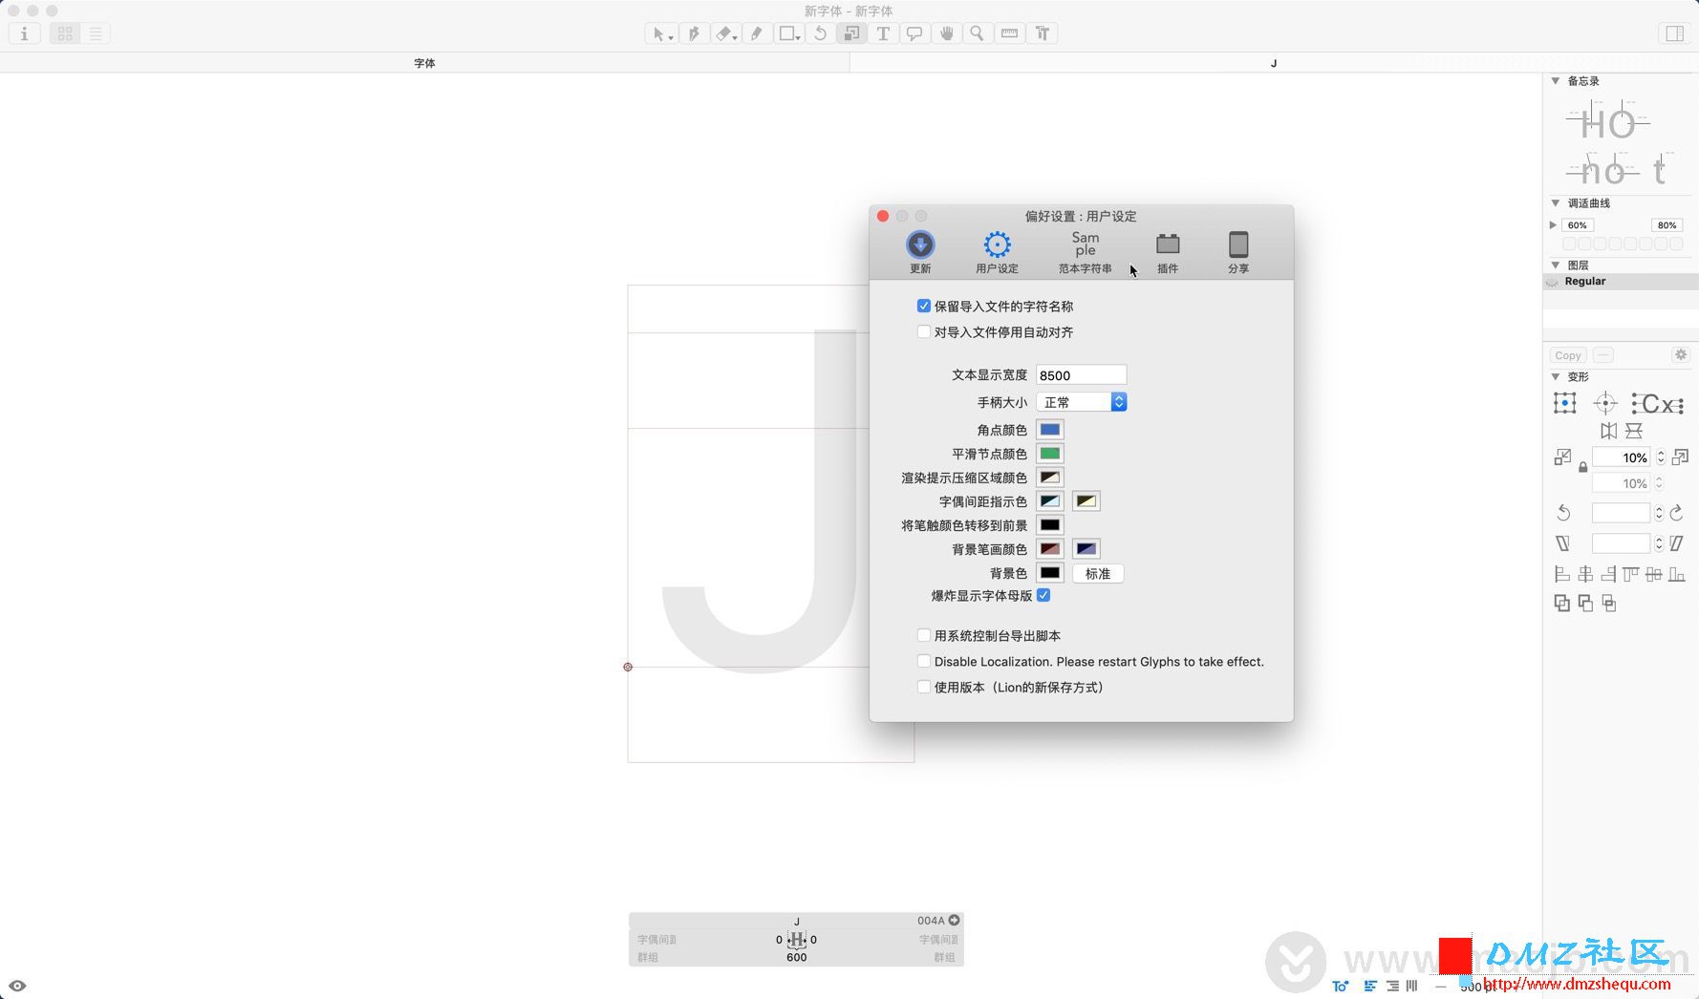Select the pen draw tool
The image size is (1699, 999).
[x=694, y=33]
